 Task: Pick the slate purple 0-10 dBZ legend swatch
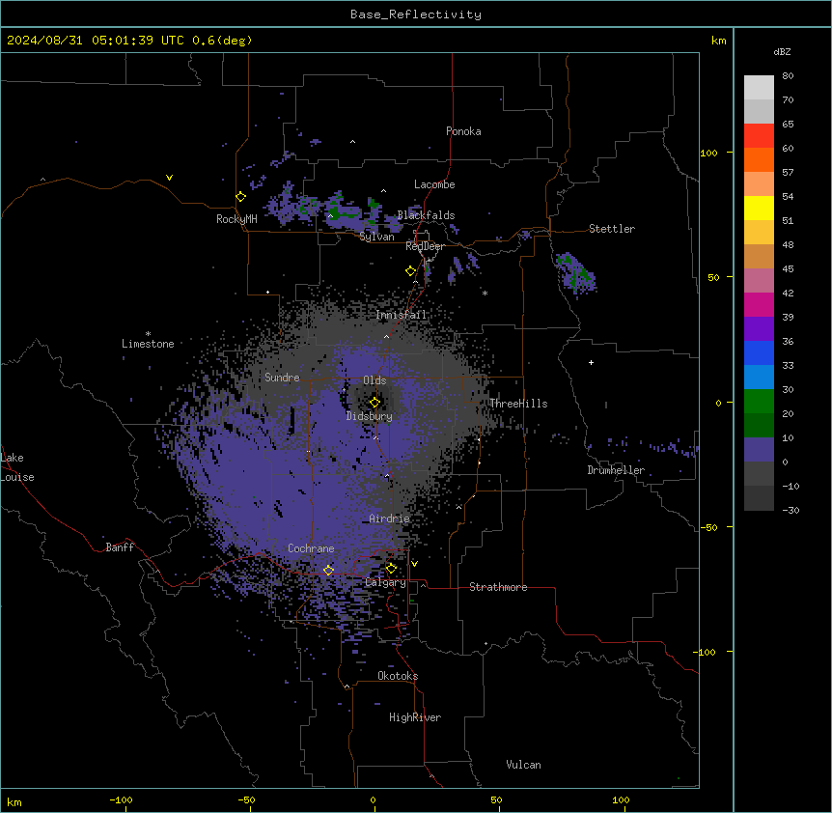(x=759, y=450)
